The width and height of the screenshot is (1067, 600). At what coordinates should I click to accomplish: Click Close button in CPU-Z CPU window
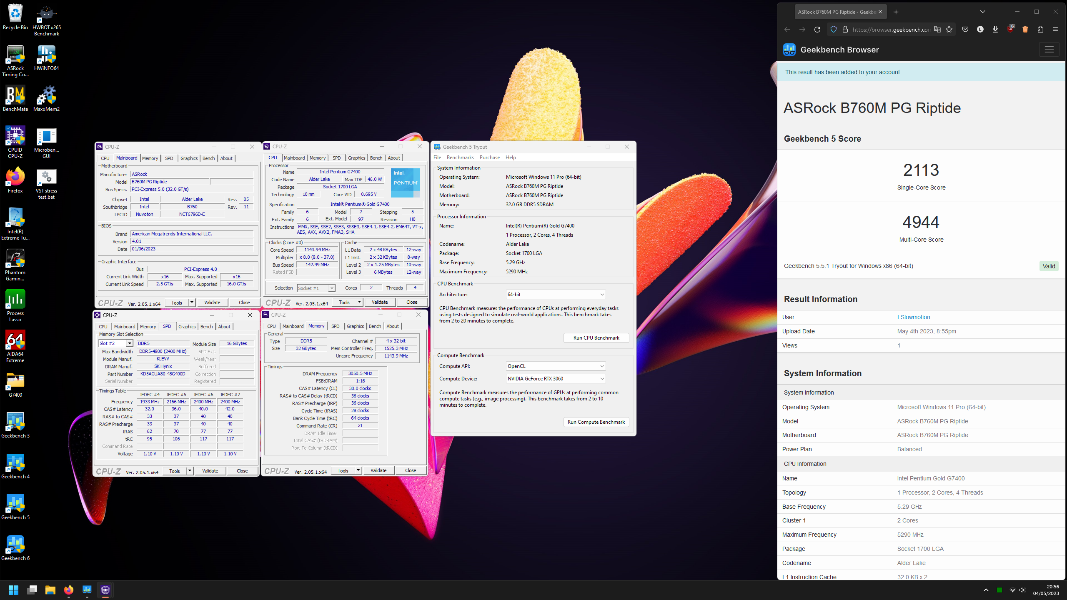(x=412, y=302)
